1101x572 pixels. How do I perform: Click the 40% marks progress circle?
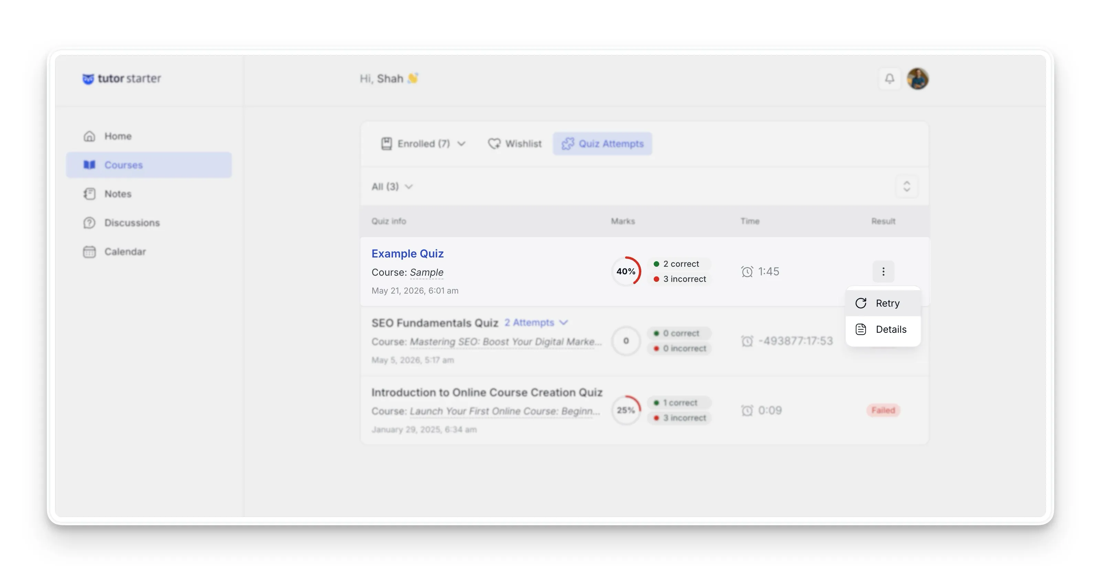[x=626, y=272]
